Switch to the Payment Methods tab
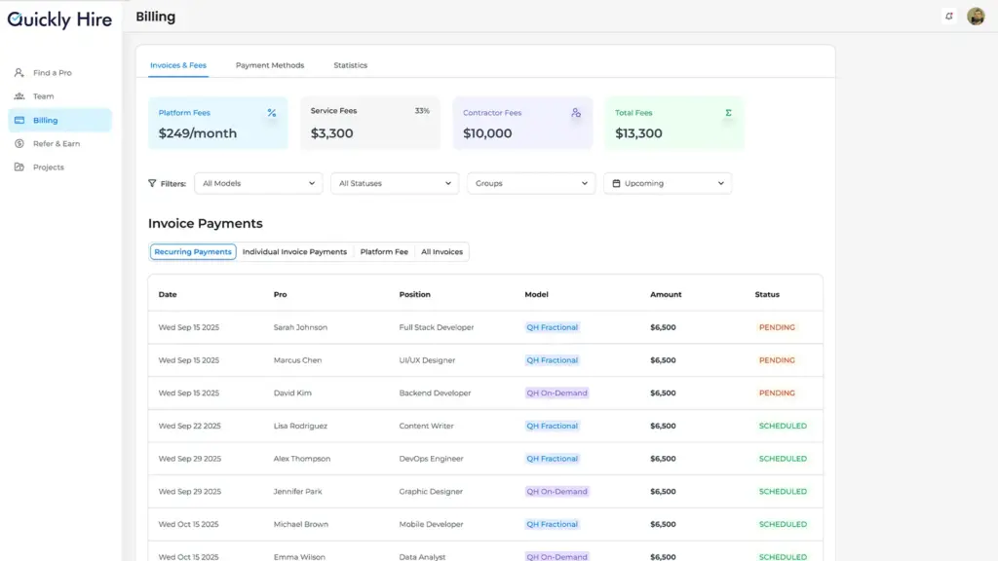The image size is (998, 561). (x=270, y=65)
